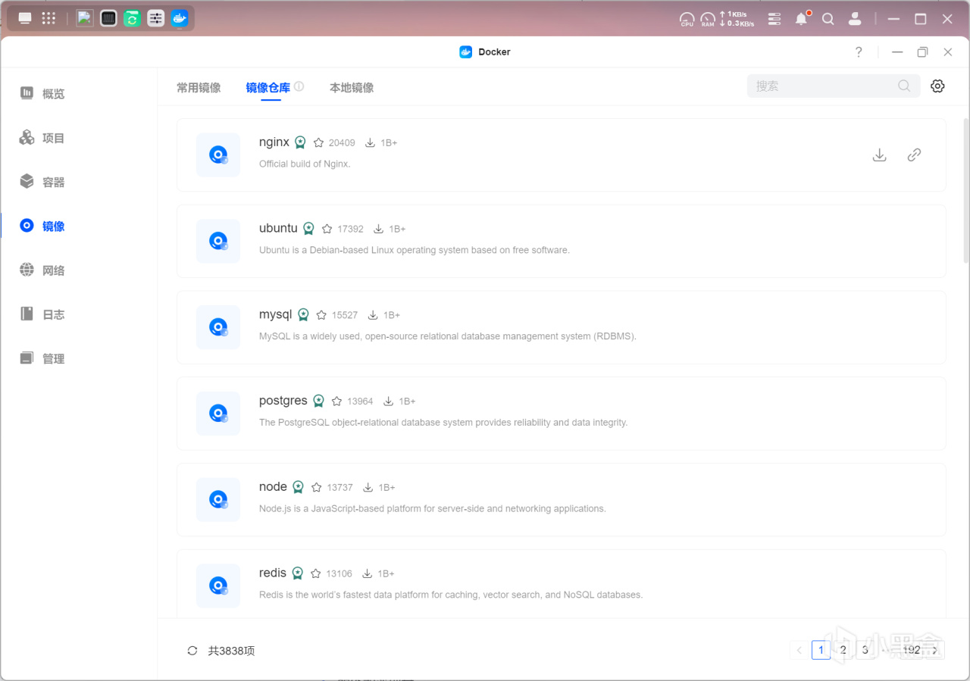Open the notifications bell
This screenshot has height=681, width=970.
pyautogui.click(x=802, y=18)
